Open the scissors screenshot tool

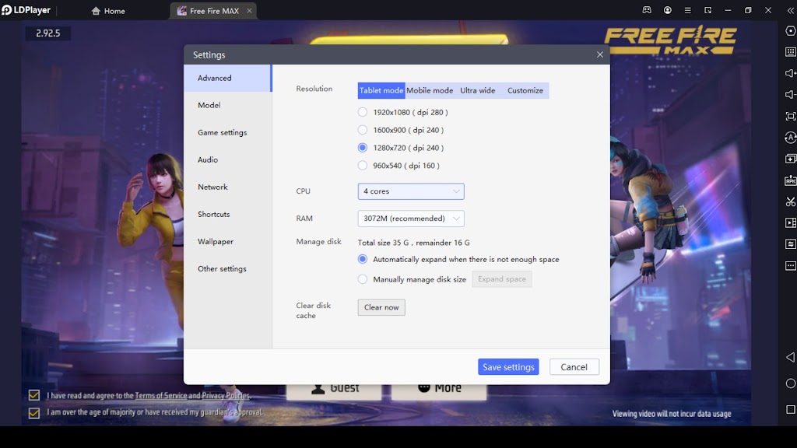[791, 201]
